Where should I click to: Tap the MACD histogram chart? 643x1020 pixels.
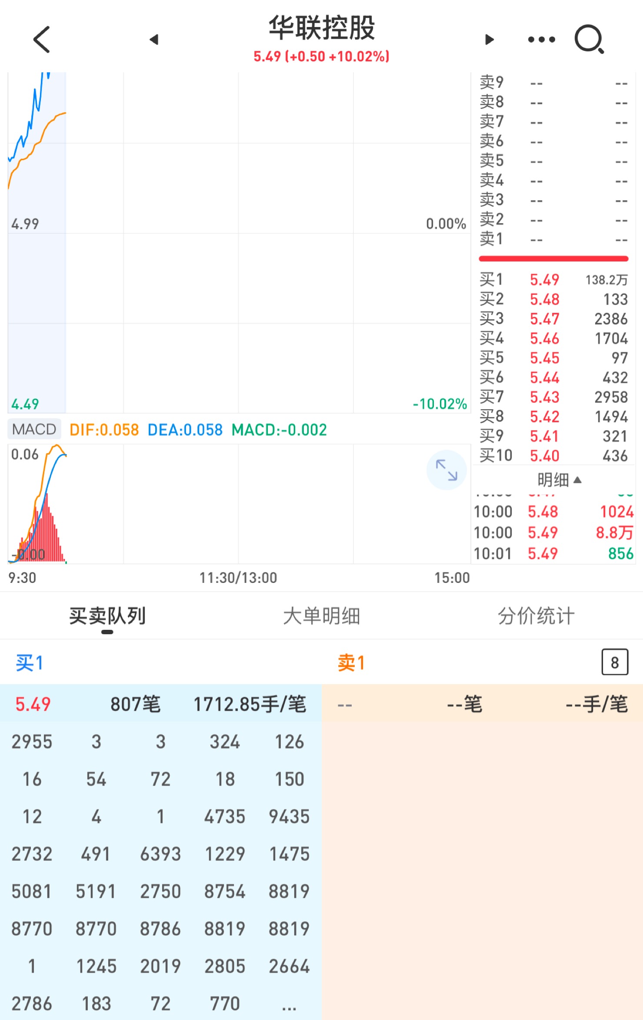pos(239,503)
